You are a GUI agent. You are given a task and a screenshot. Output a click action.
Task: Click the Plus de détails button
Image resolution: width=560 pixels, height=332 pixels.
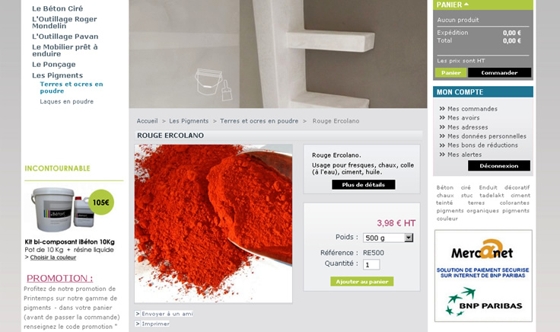tap(363, 185)
